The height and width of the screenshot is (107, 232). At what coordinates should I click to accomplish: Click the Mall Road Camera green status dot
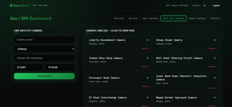[x=214, y=58]
